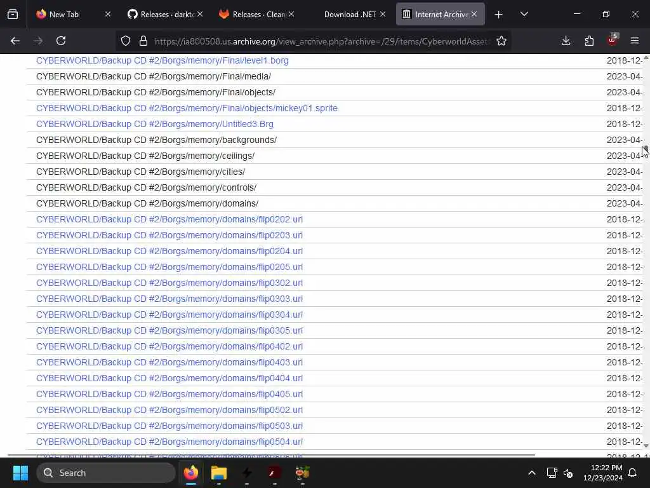Select the memory/backgrounds/ folder text
Viewport: 650px width, 488px height.
[156, 140]
